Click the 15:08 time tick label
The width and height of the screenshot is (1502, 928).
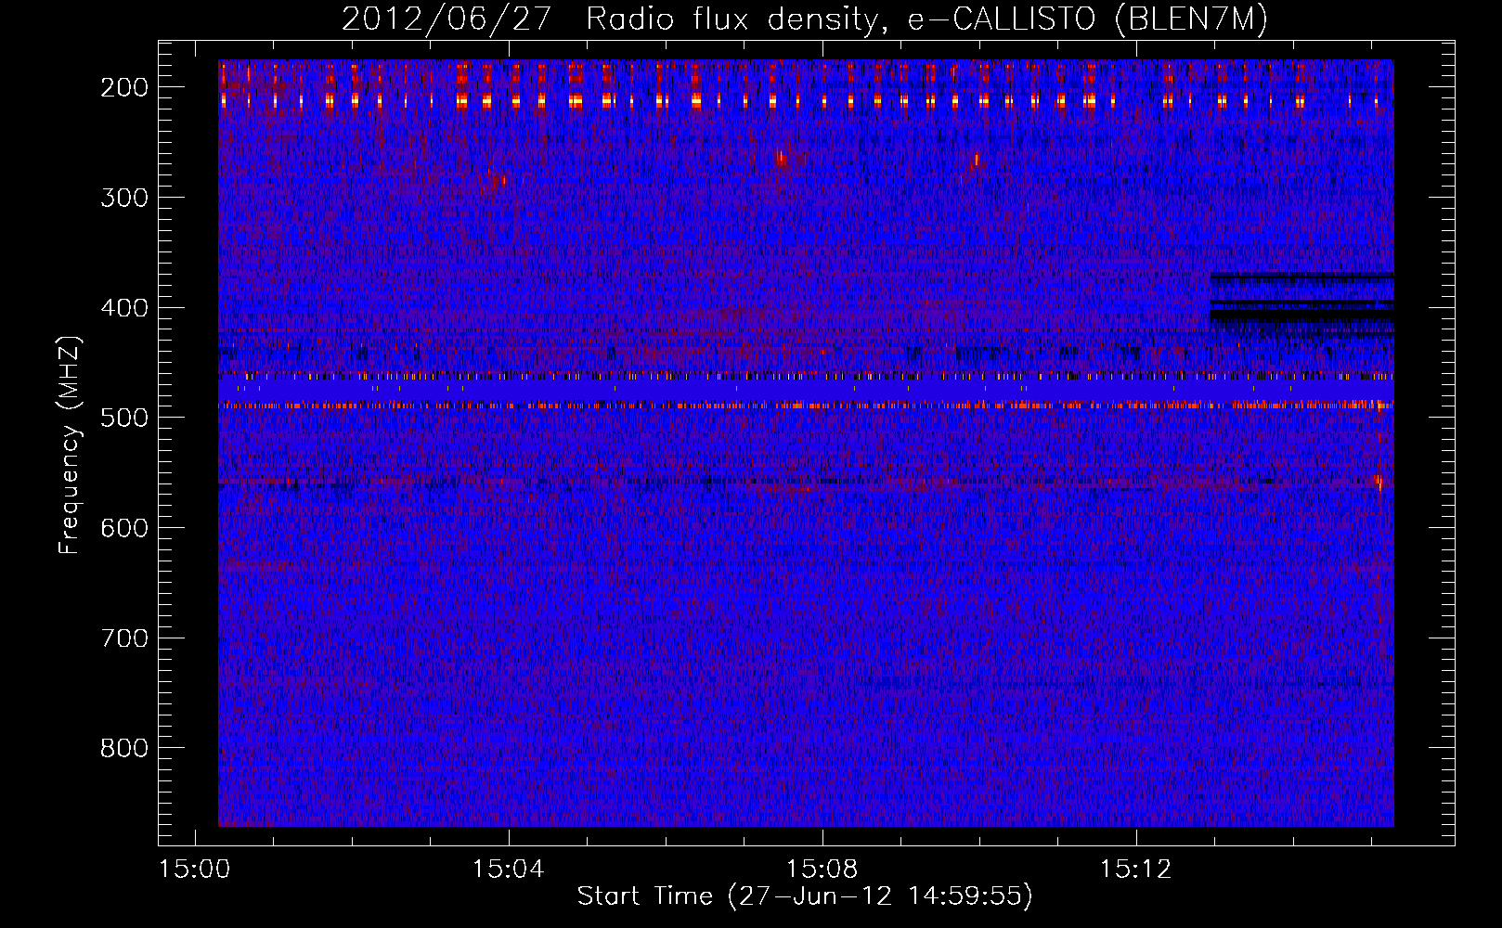click(822, 870)
